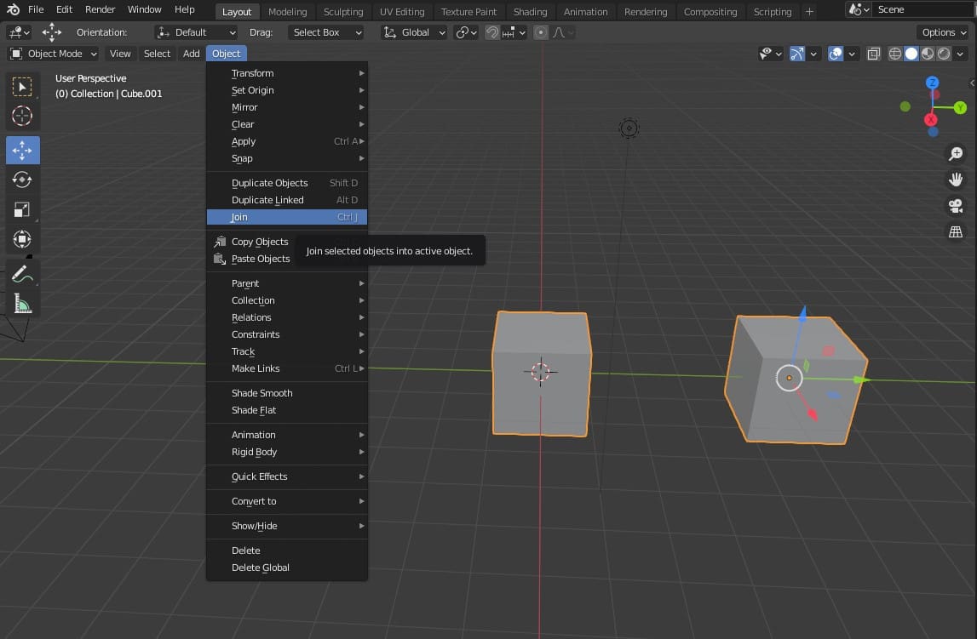Click the move gizmo center circle
The height and width of the screenshot is (639, 977).
point(789,378)
